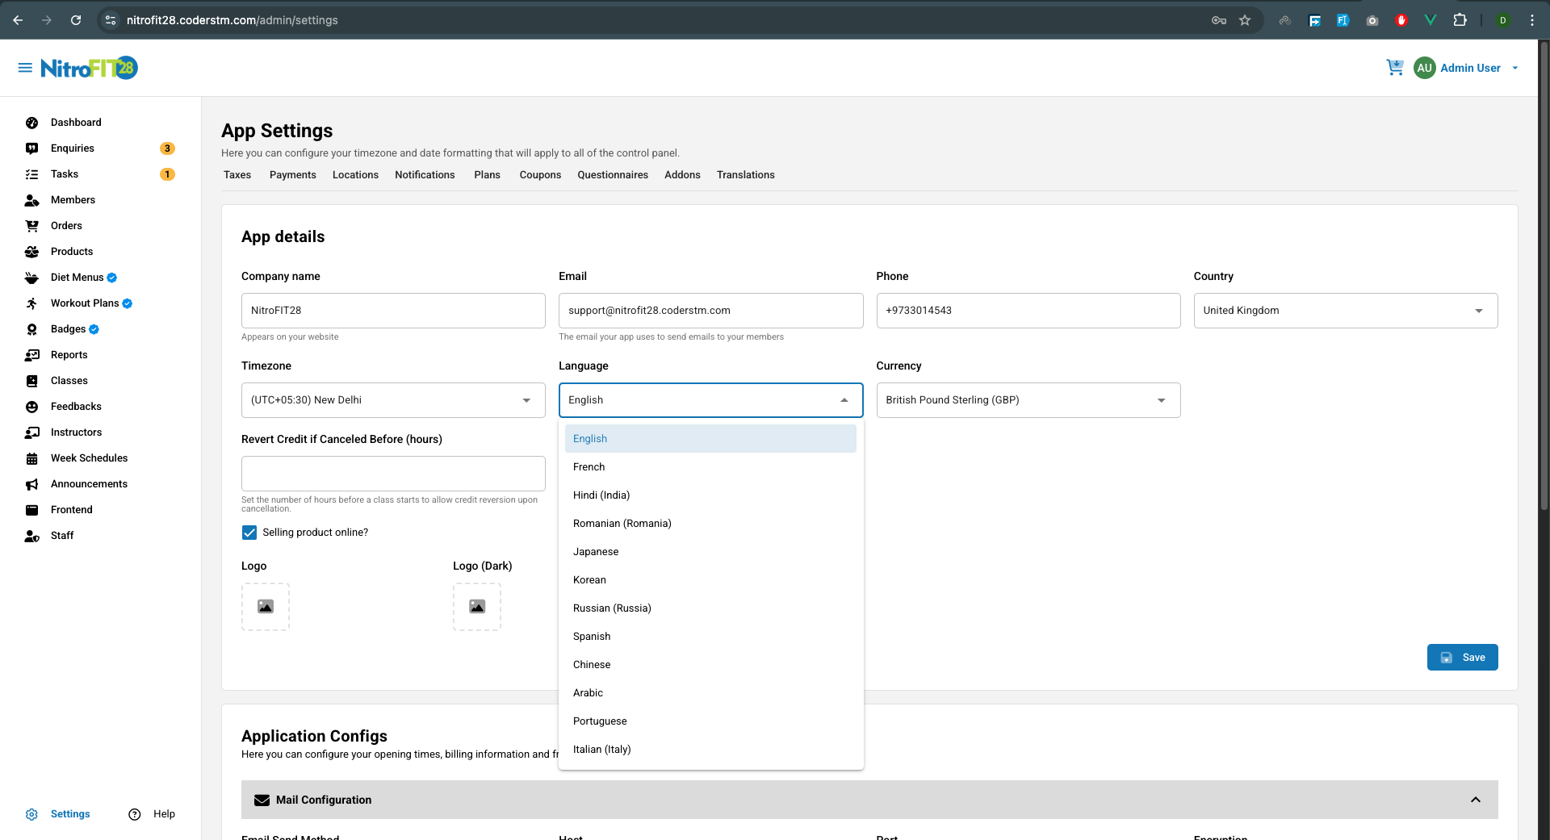Upload an image in the Logo (Dark) box
1550x840 pixels.
pyautogui.click(x=477, y=607)
